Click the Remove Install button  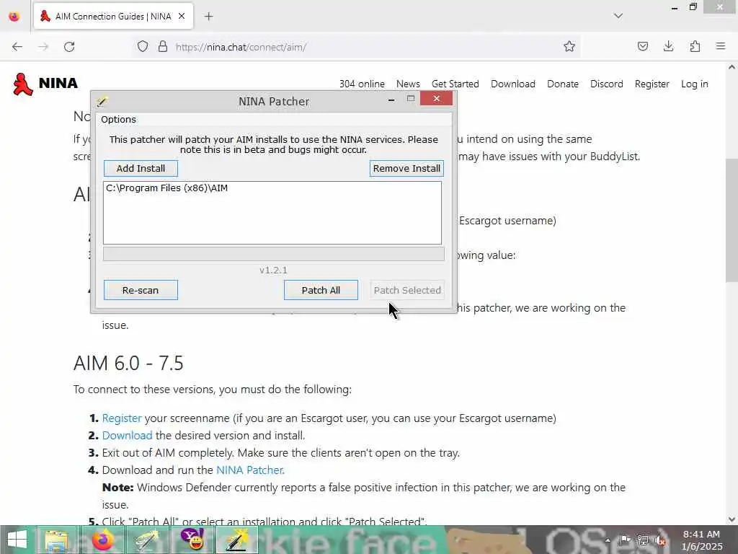pos(406,168)
